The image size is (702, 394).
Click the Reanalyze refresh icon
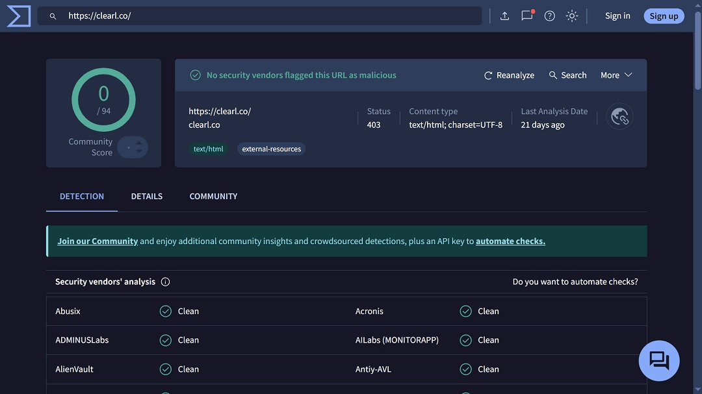tap(488, 75)
